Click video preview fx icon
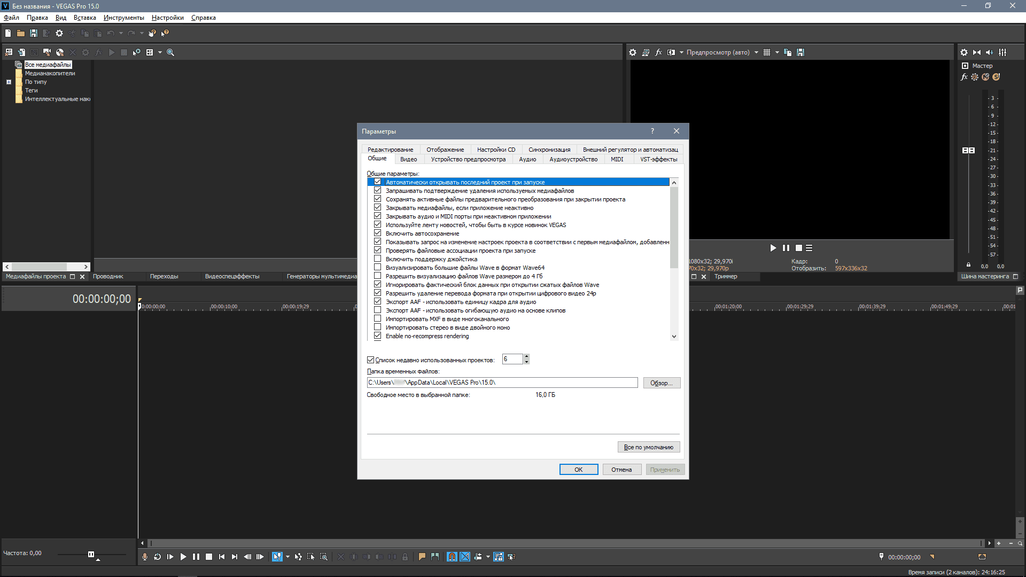The height and width of the screenshot is (577, 1026). pos(658,52)
